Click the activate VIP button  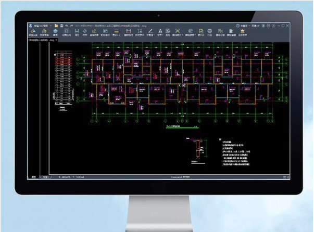pos(256,25)
